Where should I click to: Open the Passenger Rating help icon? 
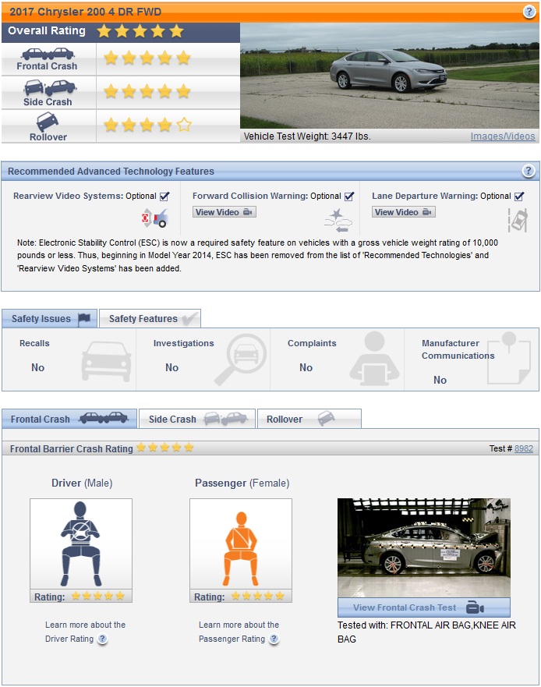274,639
